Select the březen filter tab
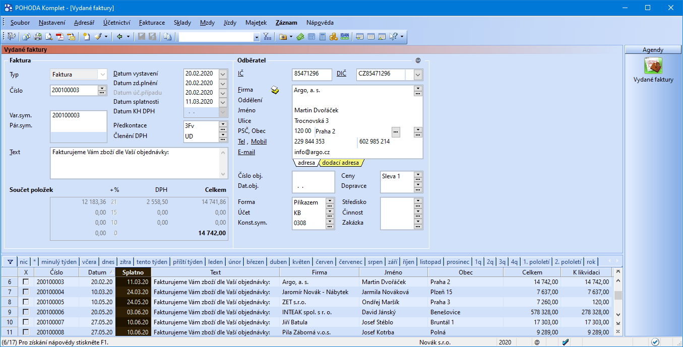Screen dimensions: 683x347 pos(256,262)
